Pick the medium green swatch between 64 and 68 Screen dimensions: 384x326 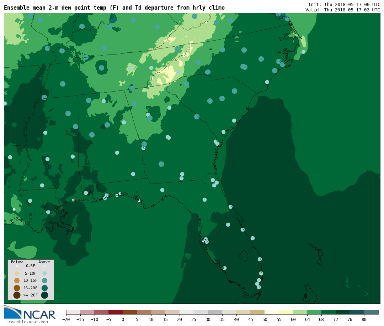click(x=314, y=312)
